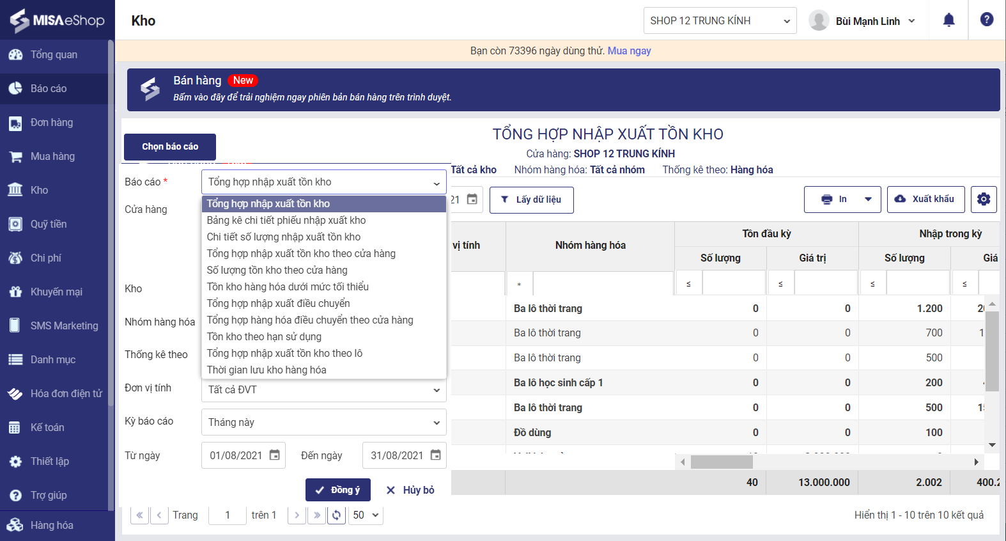Choose Bảng kê chi tiết phiếu nhập xuất kho

click(x=286, y=220)
